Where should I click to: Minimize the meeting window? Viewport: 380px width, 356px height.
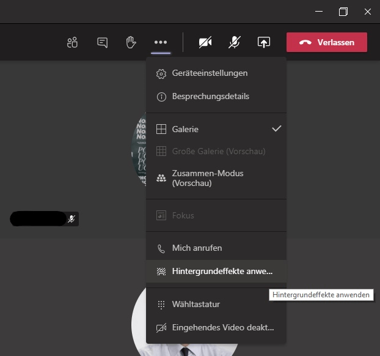click(319, 12)
